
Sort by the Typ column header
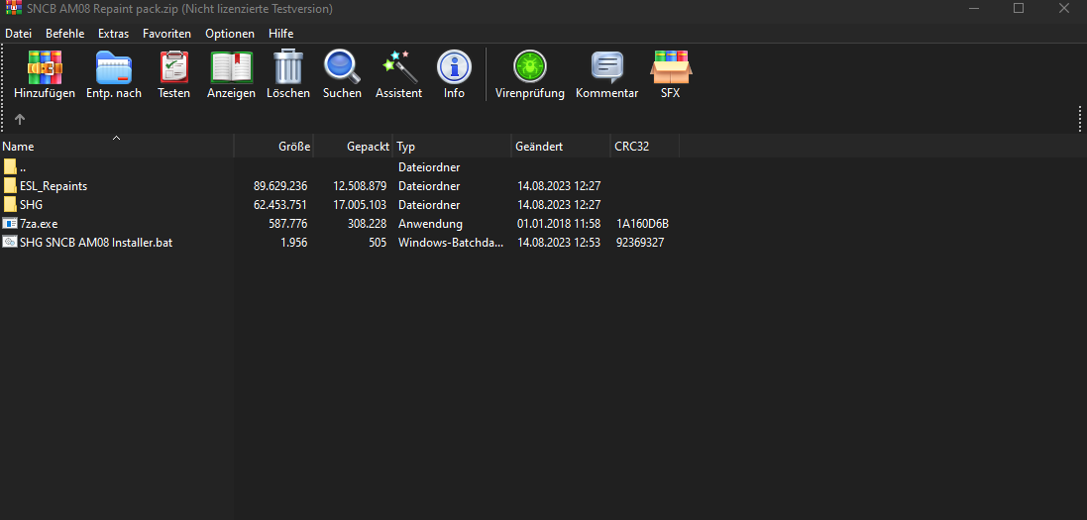point(452,147)
